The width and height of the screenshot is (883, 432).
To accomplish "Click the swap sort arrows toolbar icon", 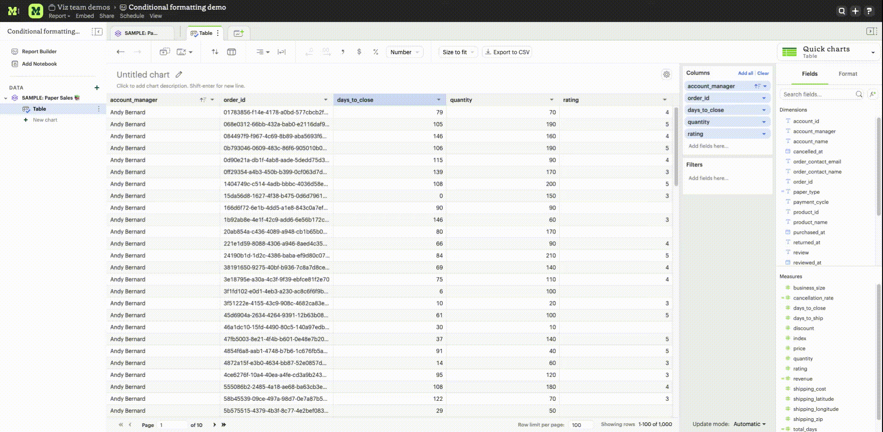I will 215,52.
